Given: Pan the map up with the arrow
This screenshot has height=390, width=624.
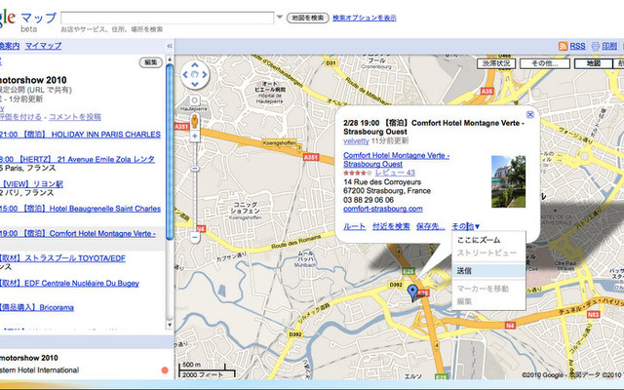Looking at the screenshot, I should tap(195, 65).
